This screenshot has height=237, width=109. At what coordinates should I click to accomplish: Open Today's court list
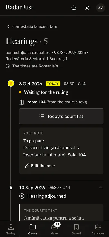pyautogui.click(x=61, y=116)
